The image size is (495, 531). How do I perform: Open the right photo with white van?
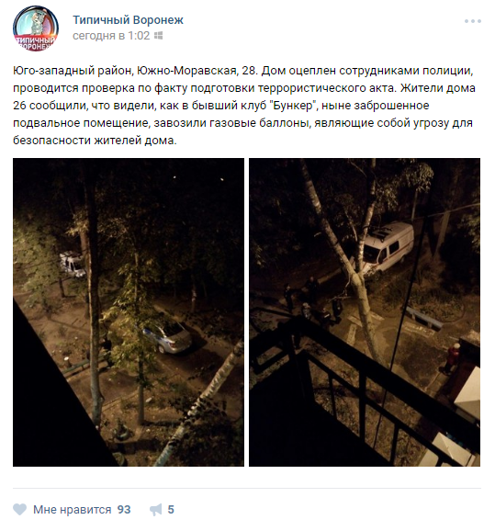pos(365,312)
